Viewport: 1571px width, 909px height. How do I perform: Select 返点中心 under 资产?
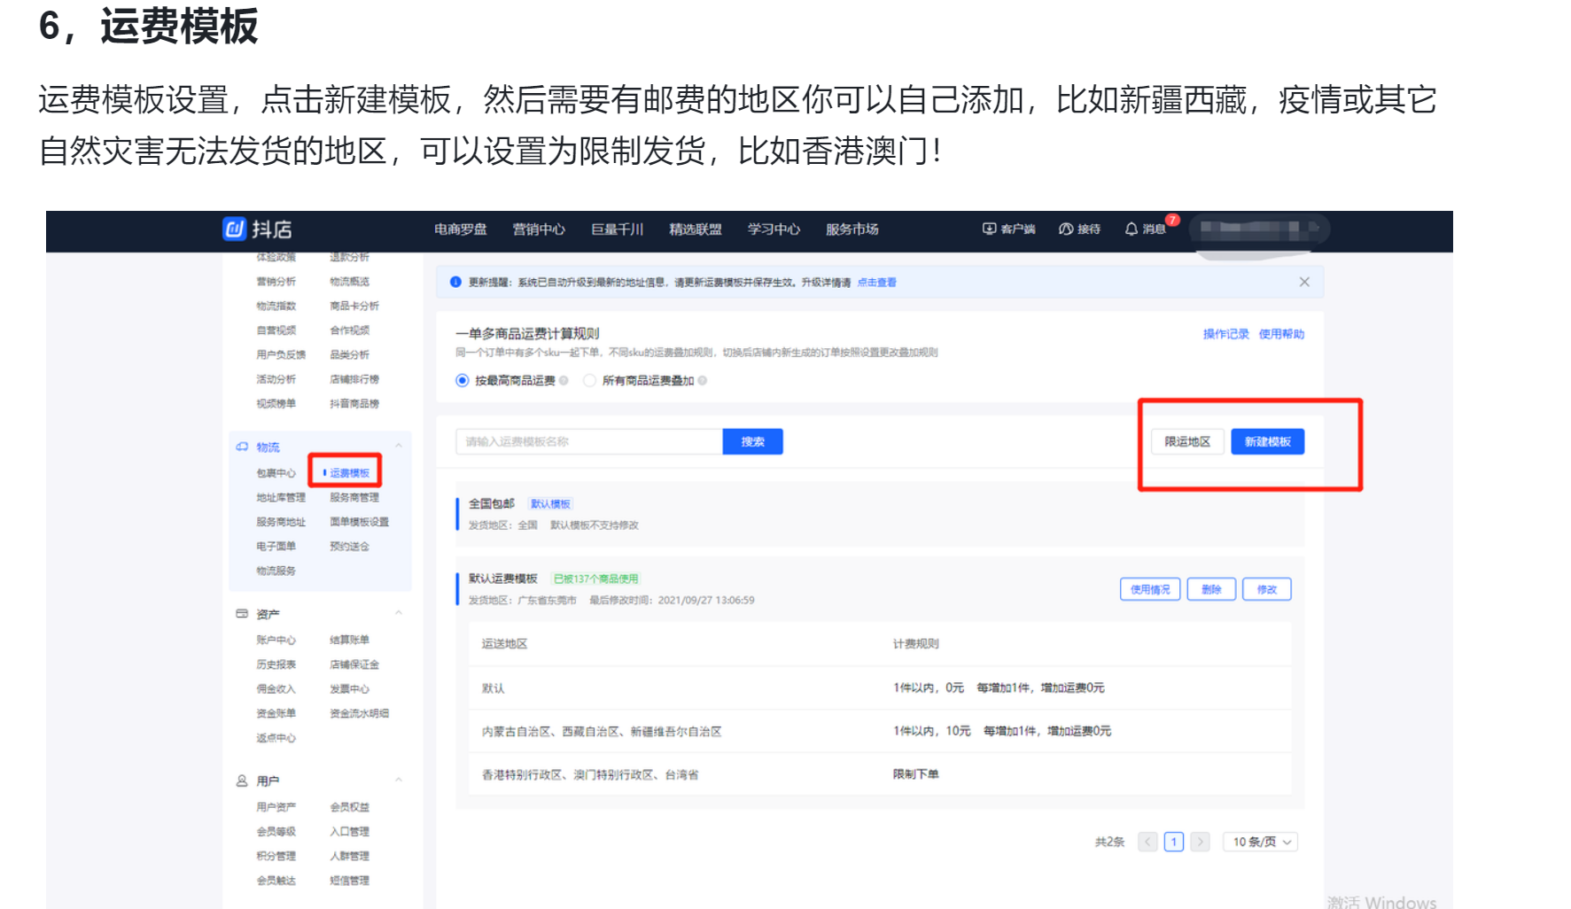click(276, 738)
